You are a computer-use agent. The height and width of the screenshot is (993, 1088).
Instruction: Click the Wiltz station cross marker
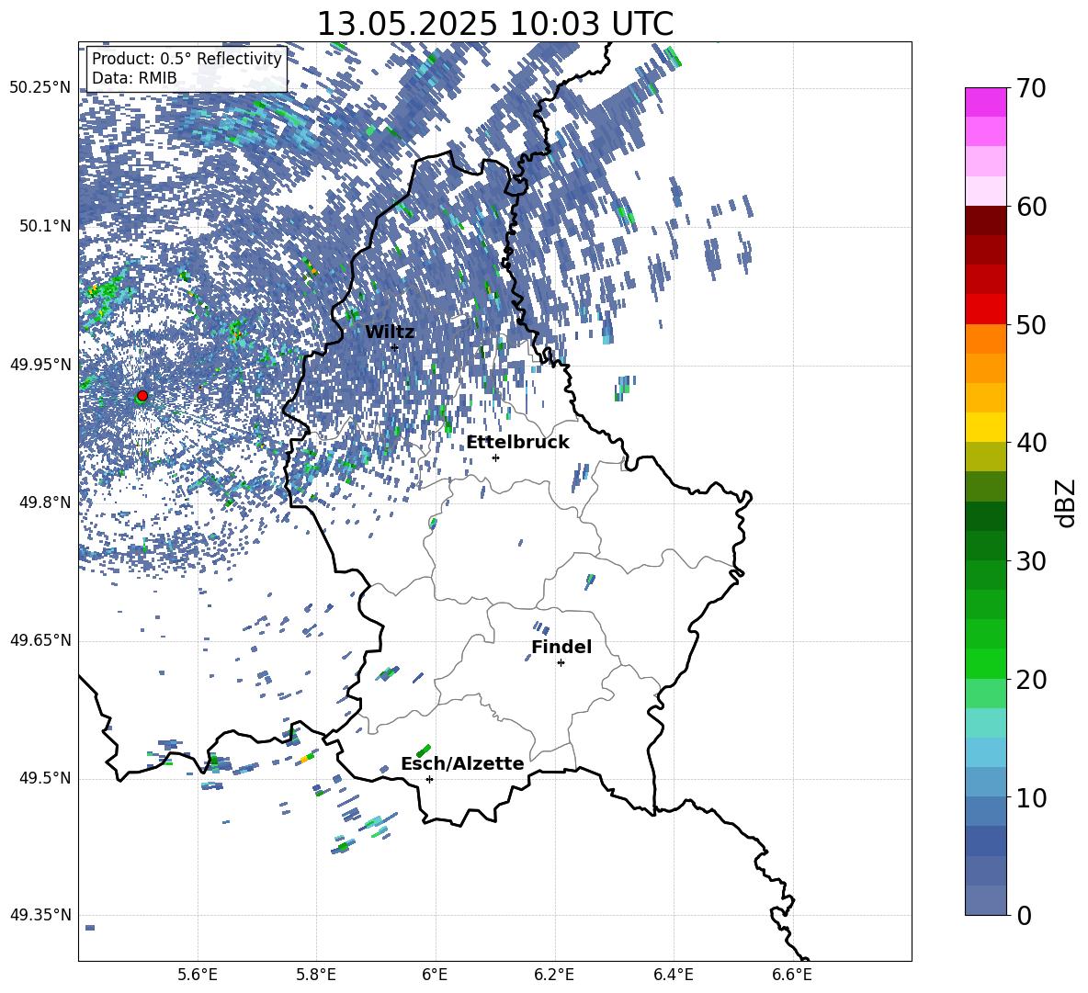[x=394, y=347]
